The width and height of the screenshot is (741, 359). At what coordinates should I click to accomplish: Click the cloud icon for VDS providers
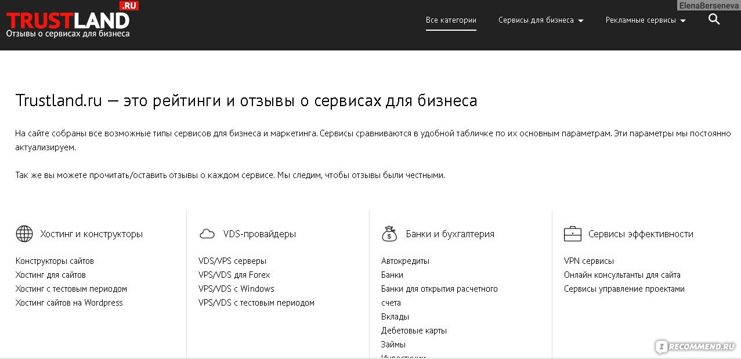(207, 234)
